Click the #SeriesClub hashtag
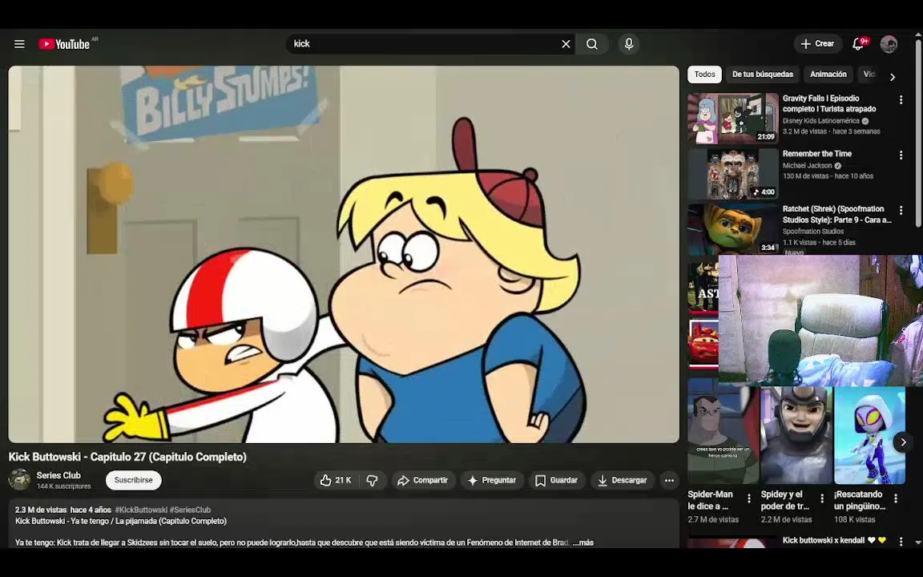 pos(190,510)
